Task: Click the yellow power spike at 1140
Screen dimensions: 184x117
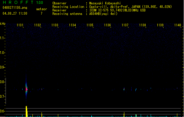Action: point(177,115)
